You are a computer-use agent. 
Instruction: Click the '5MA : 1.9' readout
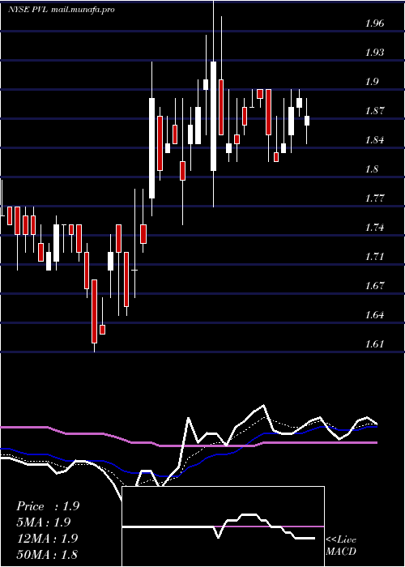(44, 522)
